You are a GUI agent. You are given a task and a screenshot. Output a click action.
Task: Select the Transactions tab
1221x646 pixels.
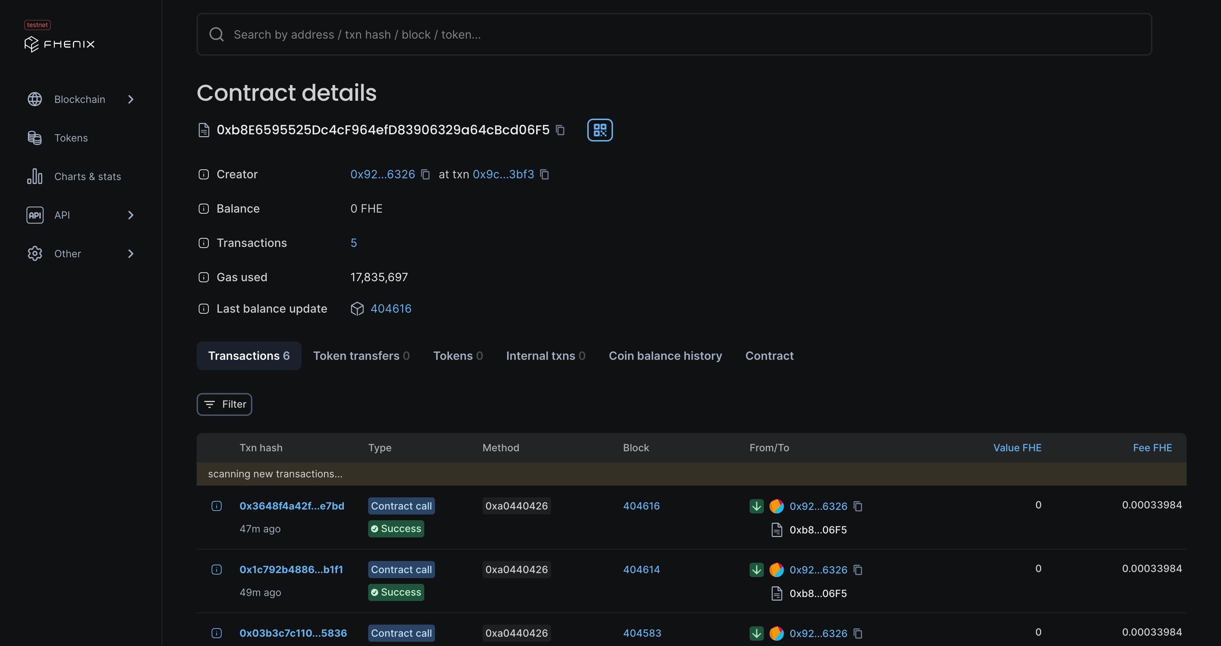click(249, 356)
